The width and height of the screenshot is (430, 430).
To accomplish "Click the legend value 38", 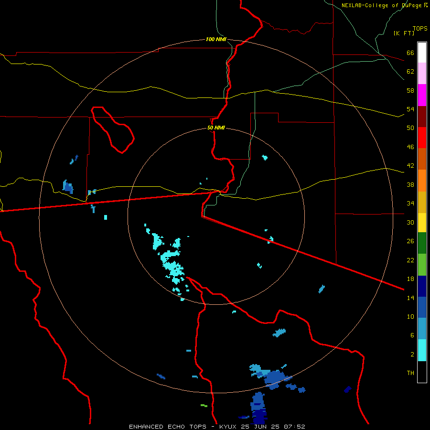I will (x=410, y=184).
